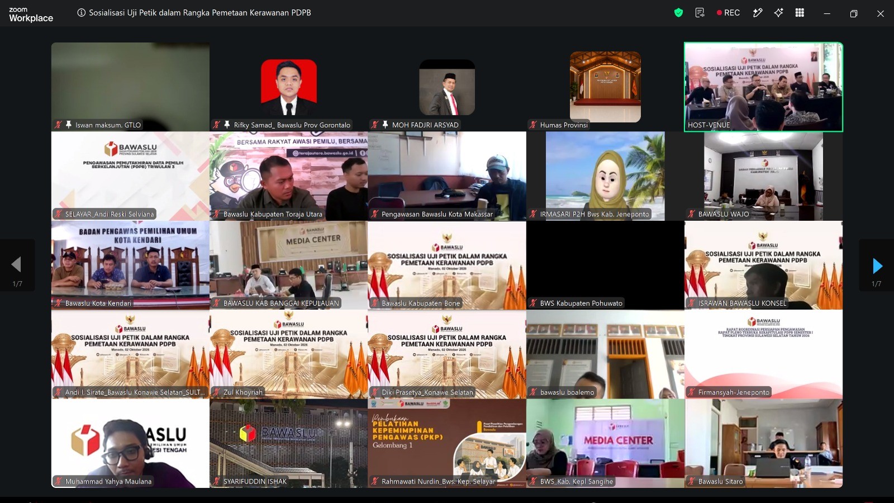Click the name label Rahmawati Nurdin_Bws. Kep. Selayar
894x503 pixels.
pos(438,481)
